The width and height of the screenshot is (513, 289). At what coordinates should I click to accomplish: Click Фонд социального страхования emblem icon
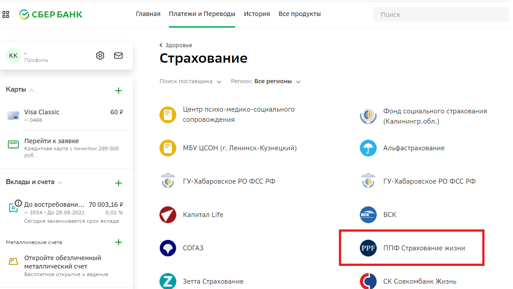368,116
